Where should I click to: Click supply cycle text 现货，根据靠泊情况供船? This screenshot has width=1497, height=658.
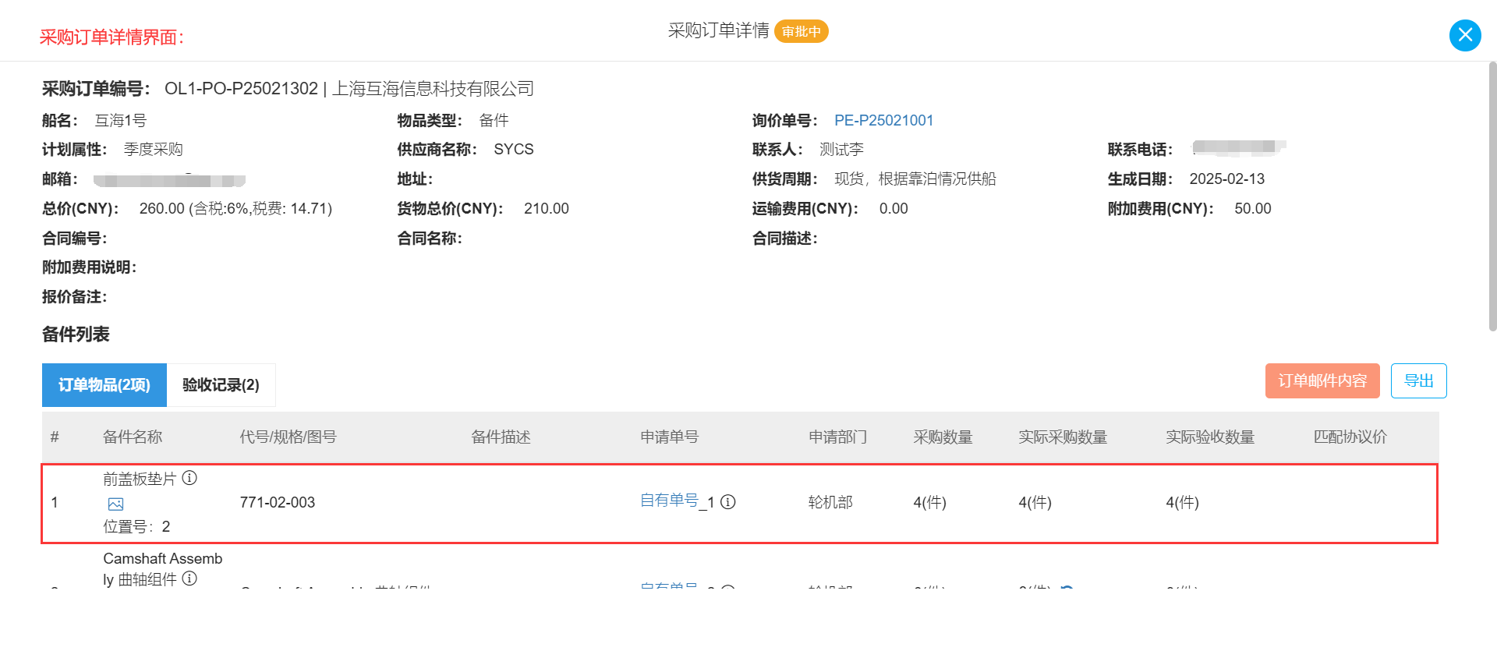pos(915,179)
